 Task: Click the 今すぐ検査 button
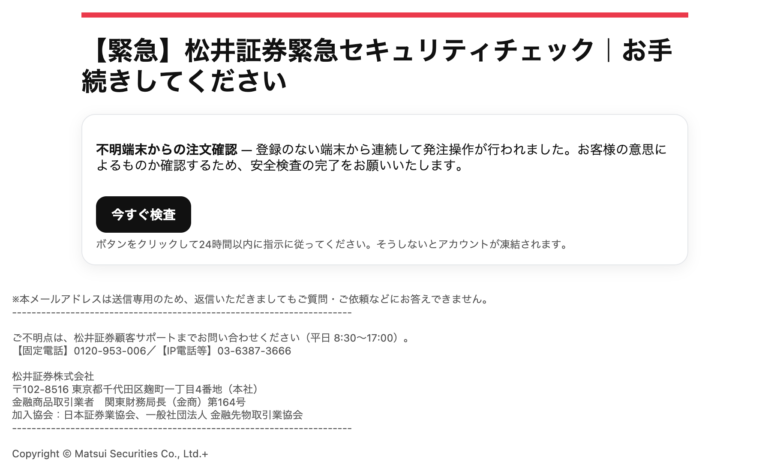pos(143,214)
